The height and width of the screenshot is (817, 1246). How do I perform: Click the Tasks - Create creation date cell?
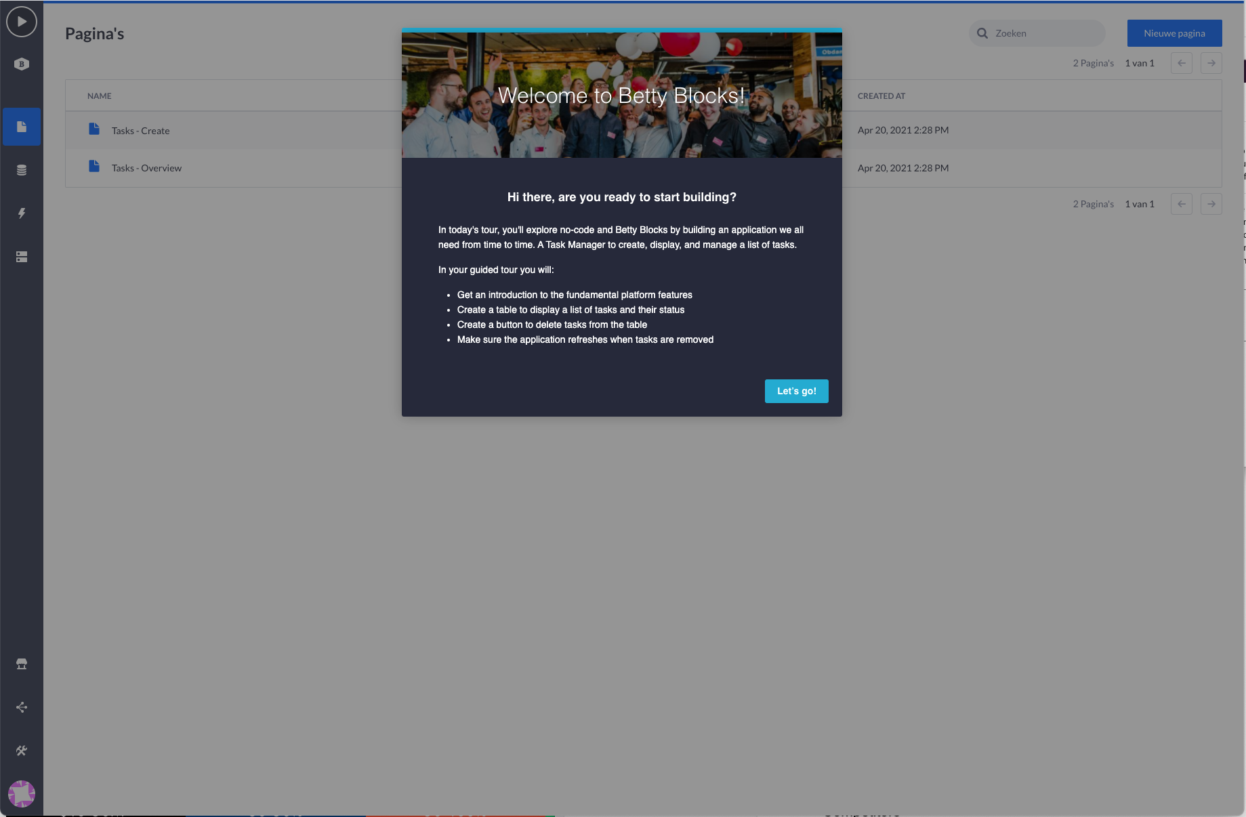[903, 130]
